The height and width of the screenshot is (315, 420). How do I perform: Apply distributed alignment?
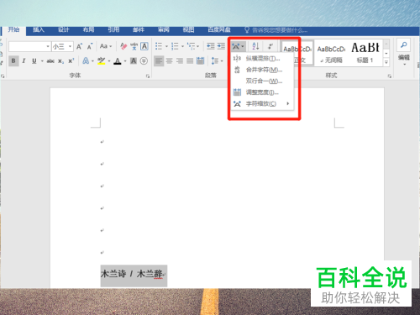click(x=201, y=60)
